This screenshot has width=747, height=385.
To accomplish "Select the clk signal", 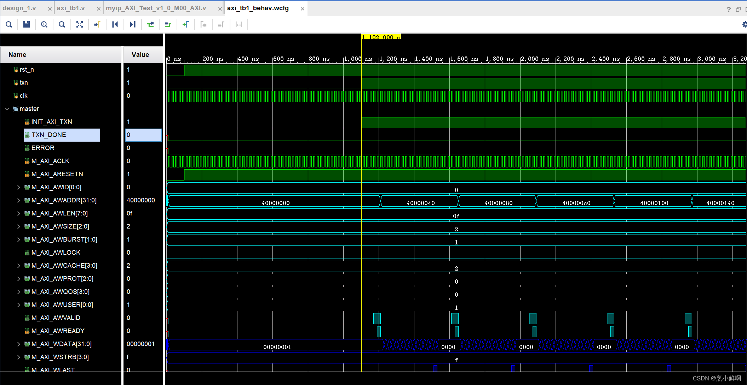I will coord(23,96).
